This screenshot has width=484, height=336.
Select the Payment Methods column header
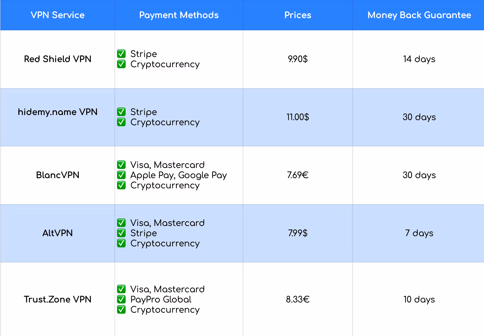tap(179, 15)
